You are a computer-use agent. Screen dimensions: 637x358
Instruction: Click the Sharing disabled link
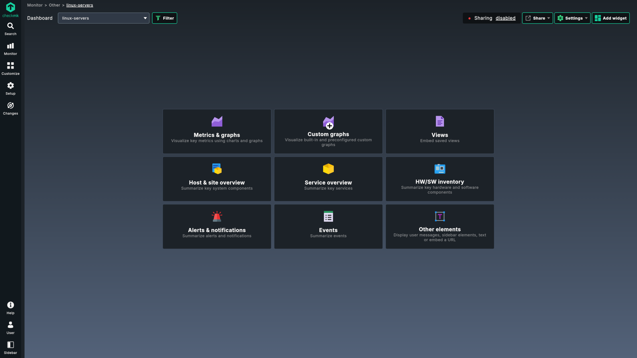click(505, 18)
